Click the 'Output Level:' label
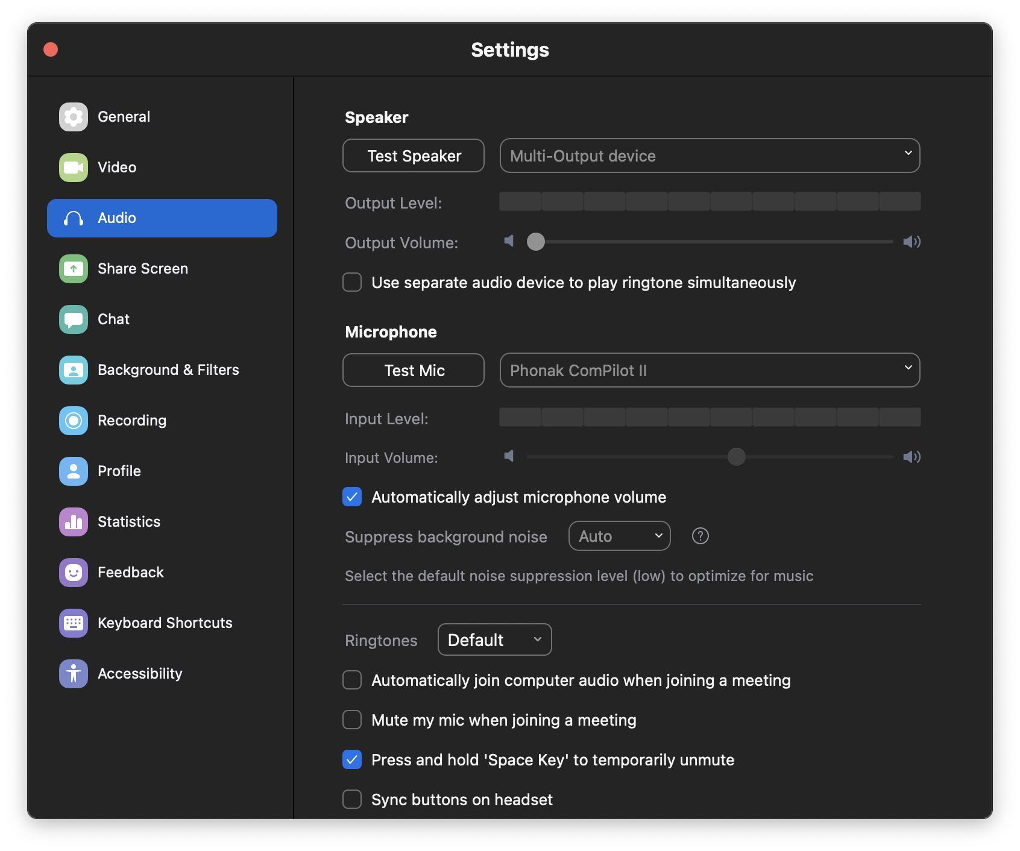The height and width of the screenshot is (851, 1020). pos(394,203)
